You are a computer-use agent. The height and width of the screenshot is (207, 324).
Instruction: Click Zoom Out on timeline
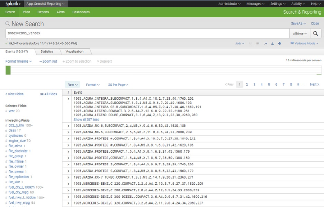pos(48,62)
